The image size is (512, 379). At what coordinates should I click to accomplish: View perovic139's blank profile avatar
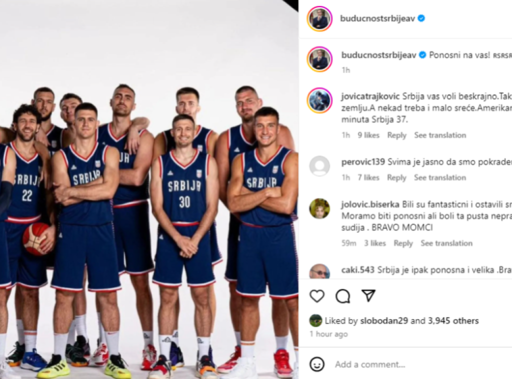[319, 166]
